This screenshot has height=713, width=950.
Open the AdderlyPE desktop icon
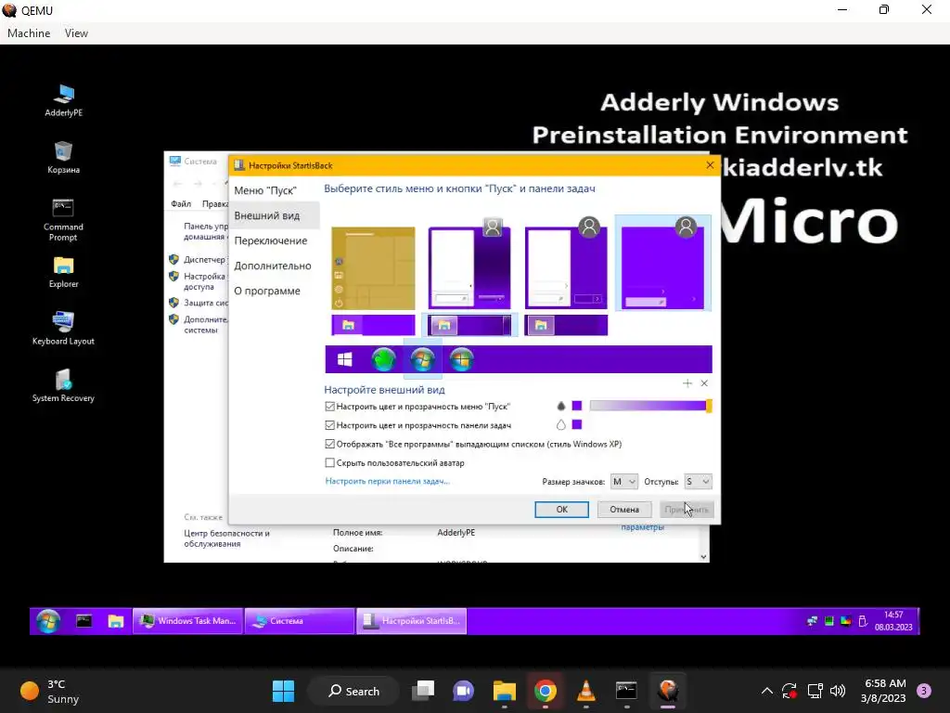tap(64, 100)
